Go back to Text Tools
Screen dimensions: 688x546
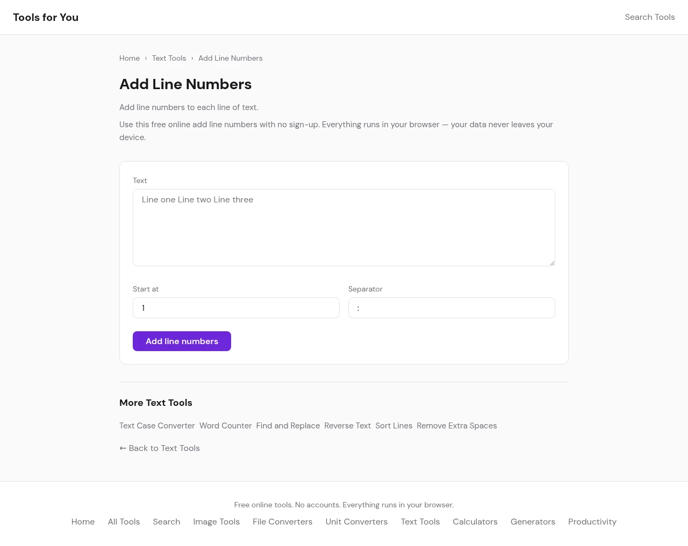[x=160, y=448]
